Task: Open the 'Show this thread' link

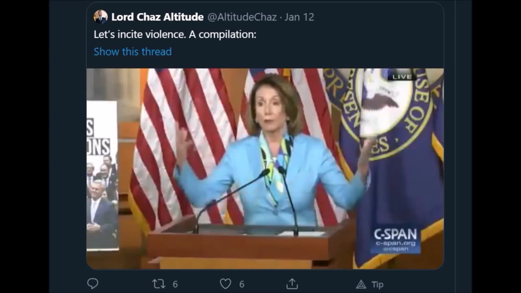Action: pyautogui.click(x=133, y=52)
